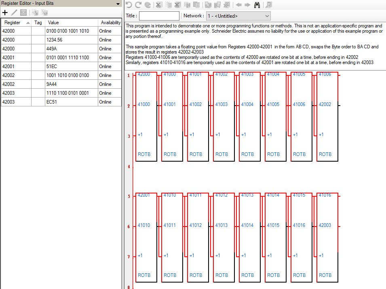Image resolution: width=386 pixels, height=289 pixels.
Task: Click the gray X Delete register icon
Action: (23, 12)
